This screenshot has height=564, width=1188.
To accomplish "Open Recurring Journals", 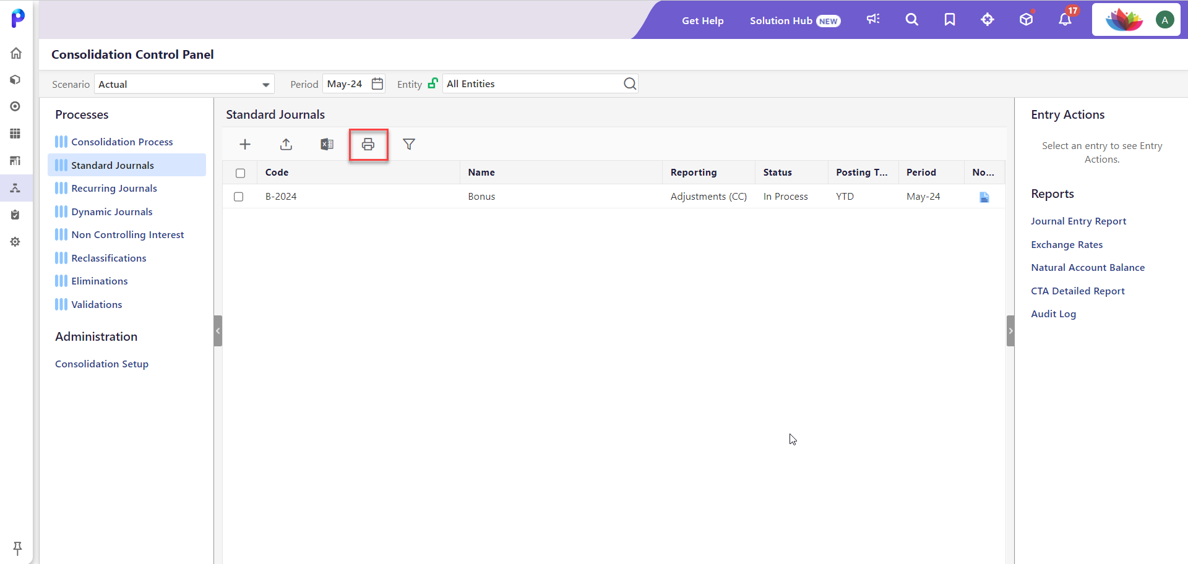I will point(114,188).
